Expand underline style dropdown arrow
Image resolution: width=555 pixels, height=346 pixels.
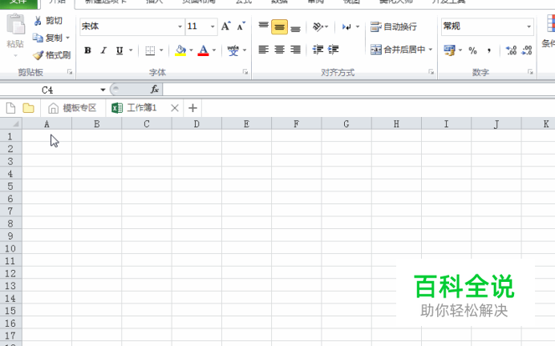tap(131, 50)
